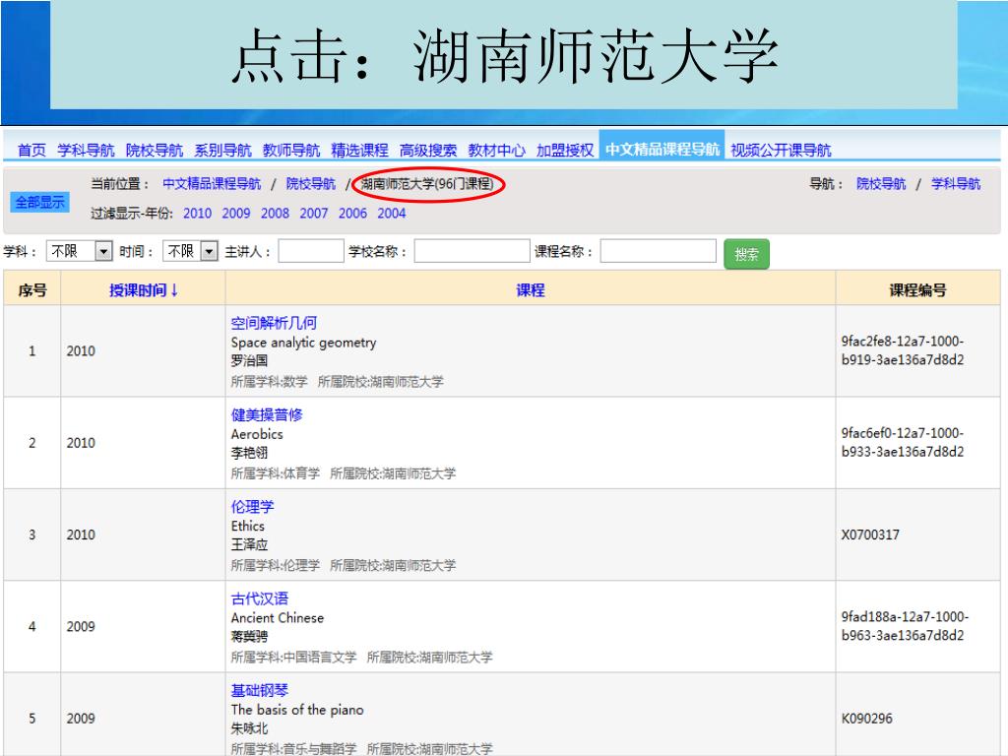Filter courses by year 2006
The height and width of the screenshot is (756, 1008).
(x=353, y=214)
